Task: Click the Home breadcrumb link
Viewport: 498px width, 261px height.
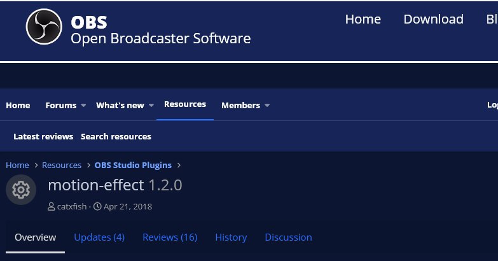Action: (x=17, y=166)
